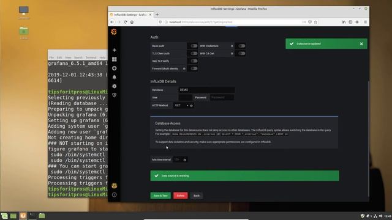Image resolution: width=392 pixels, height=220 pixels.
Task: Click the User input field
Action: pyautogui.click(x=185, y=98)
